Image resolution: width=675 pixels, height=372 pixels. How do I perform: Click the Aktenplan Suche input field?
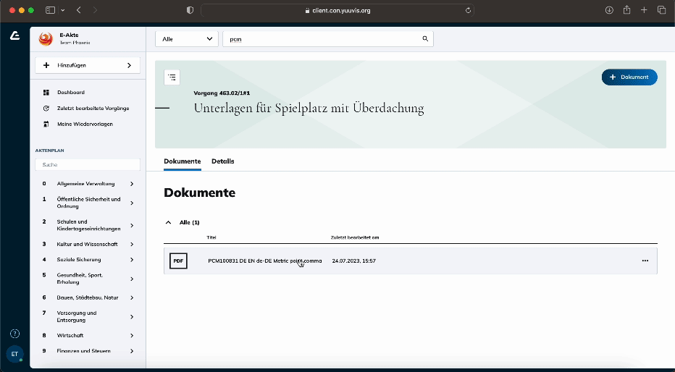[87, 165]
